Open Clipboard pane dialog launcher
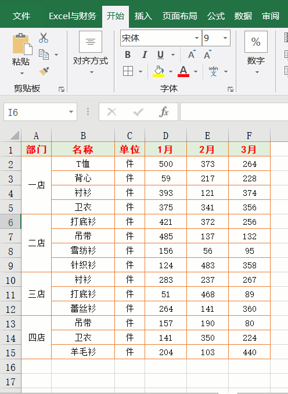The width and height of the screenshot is (288, 394). click(x=62, y=89)
